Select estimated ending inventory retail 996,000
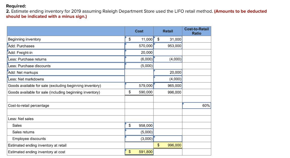This screenshot has height=158, width=290. pos(168,145)
